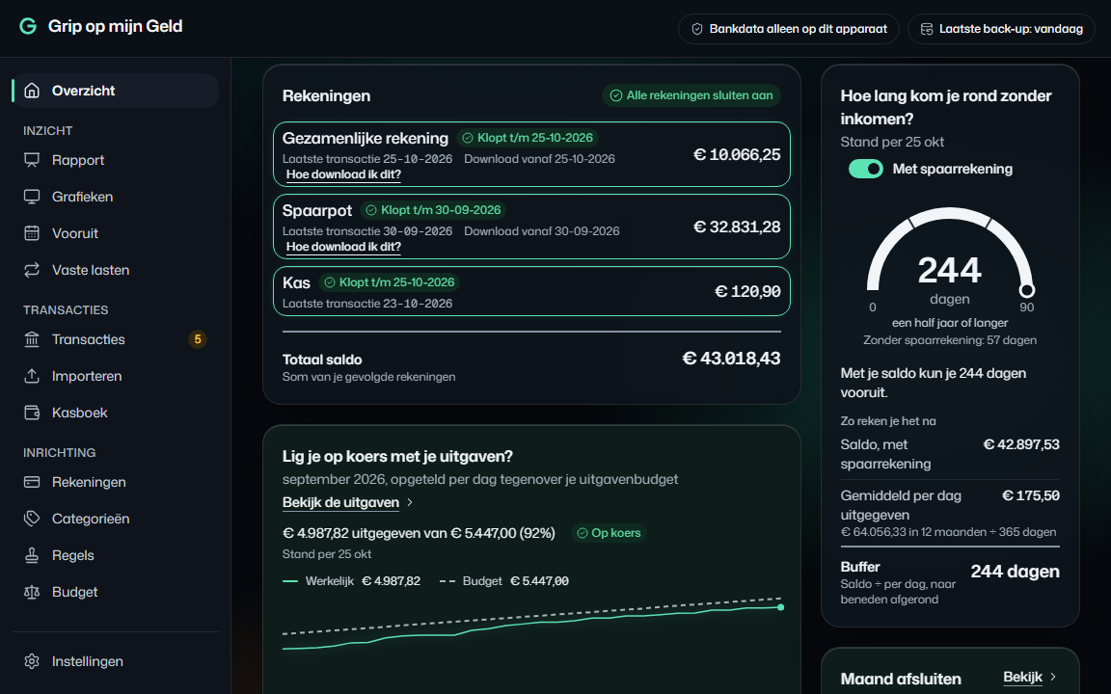This screenshot has width=1111, height=694.
Task: Click the Regels stamp icon
Action: tap(32, 555)
